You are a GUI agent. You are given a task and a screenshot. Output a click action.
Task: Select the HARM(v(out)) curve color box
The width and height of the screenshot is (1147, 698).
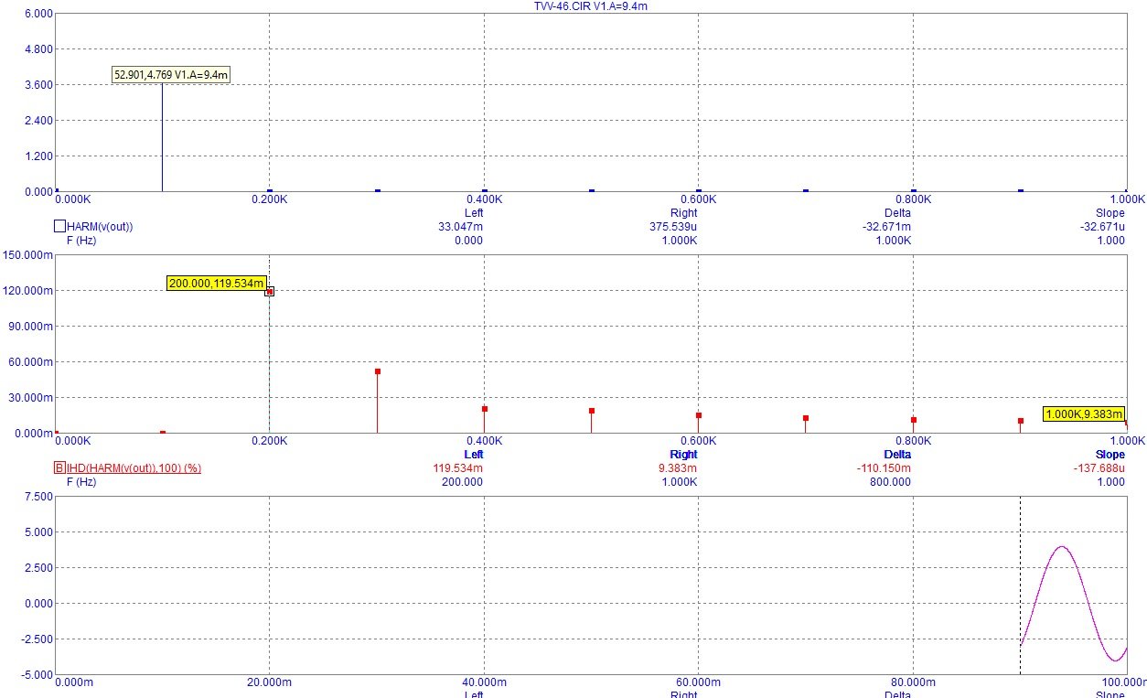[x=59, y=226]
